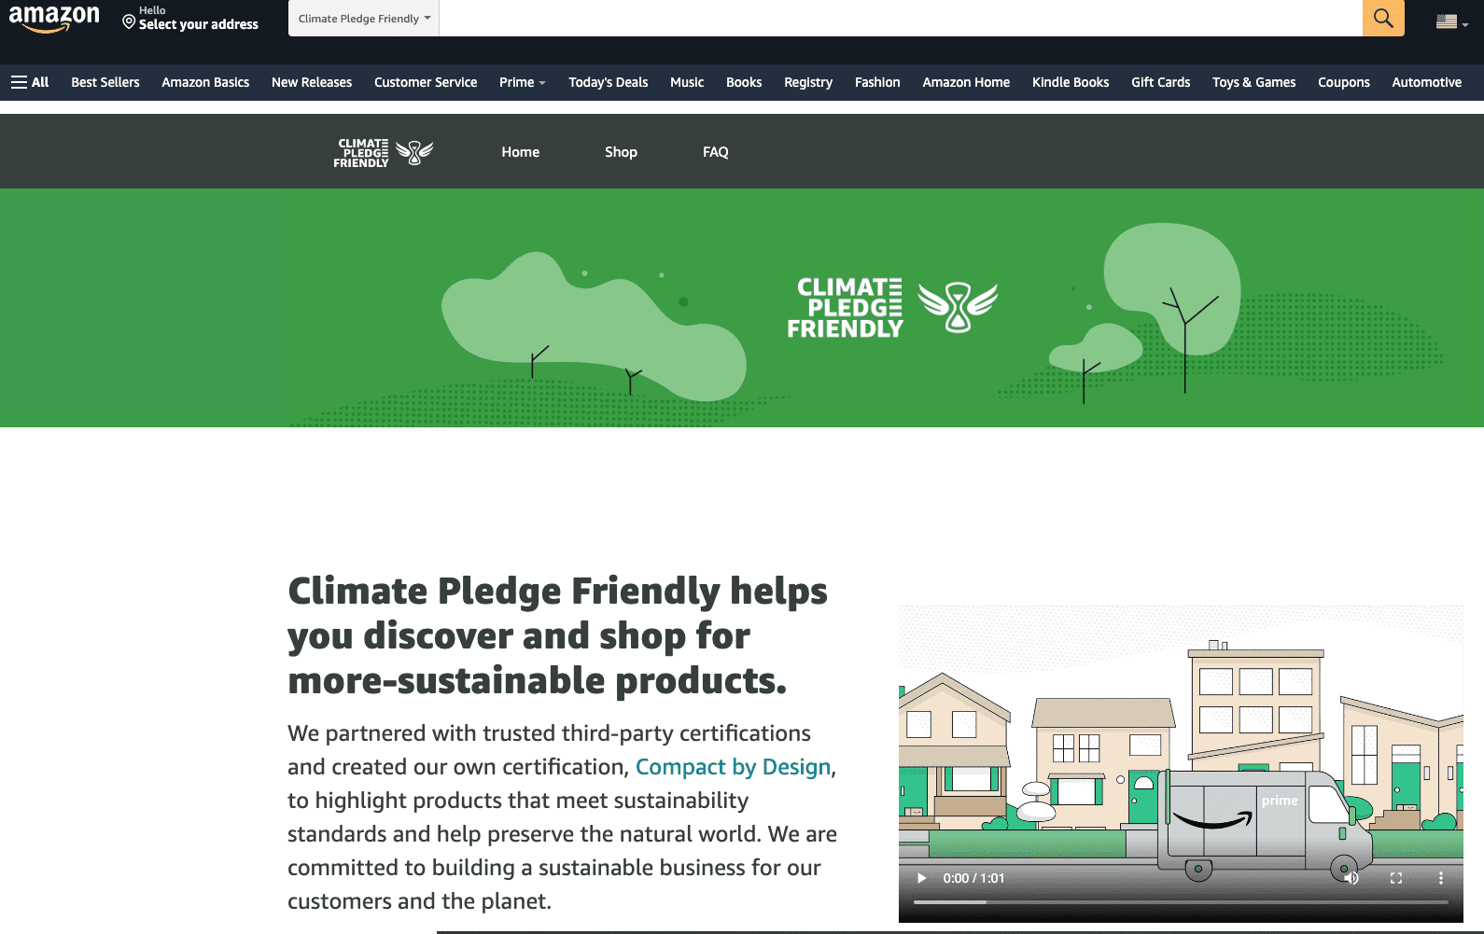1484x934 pixels.
Task: Follow the Compact by Design link
Action: (734, 767)
